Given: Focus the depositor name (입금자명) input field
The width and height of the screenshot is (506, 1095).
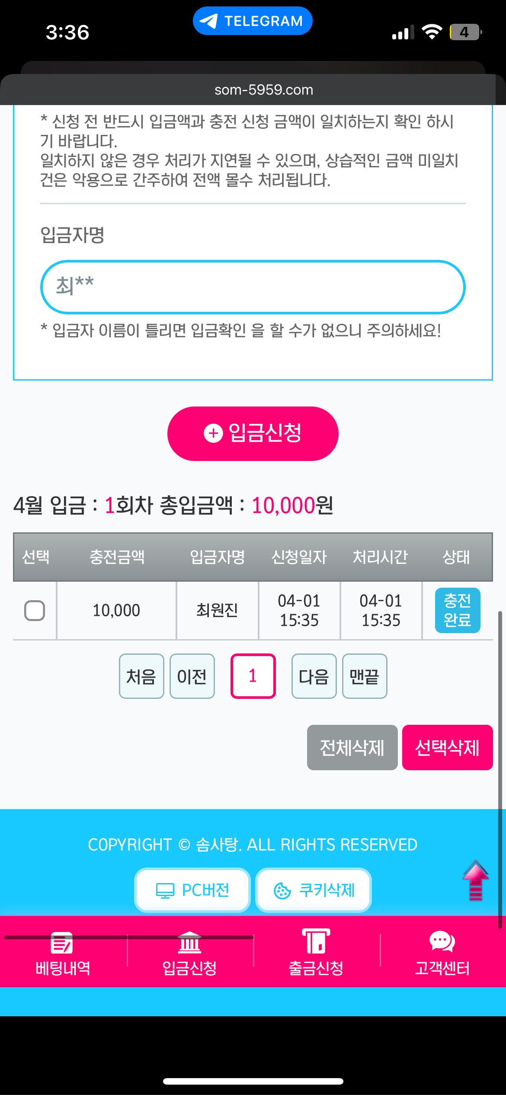Looking at the screenshot, I should click(253, 287).
